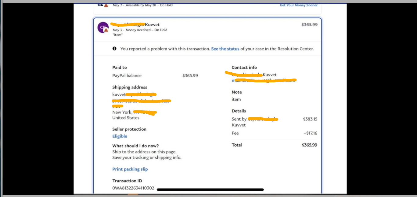Open the "See the status" link
417x197 pixels.
[225, 49]
